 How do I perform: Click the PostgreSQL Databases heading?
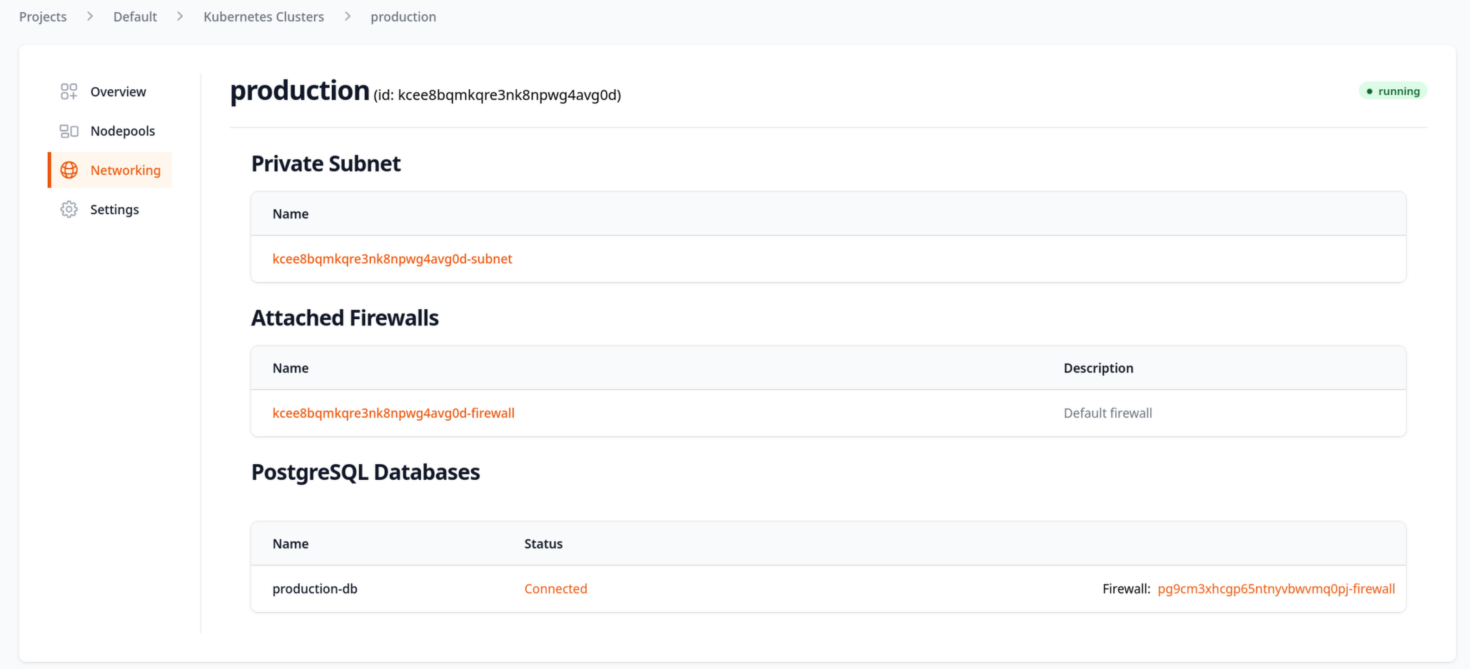pyautogui.click(x=366, y=472)
